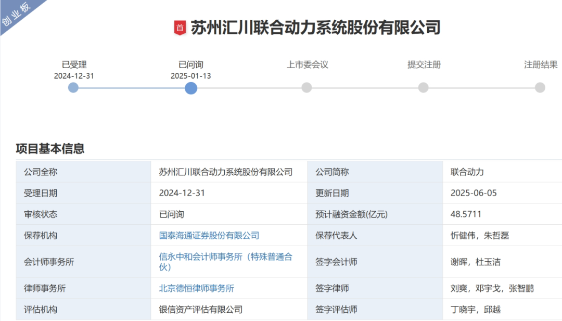Click the 已问询 stage label
The width and height of the screenshot is (562, 321).
pos(190,65)
